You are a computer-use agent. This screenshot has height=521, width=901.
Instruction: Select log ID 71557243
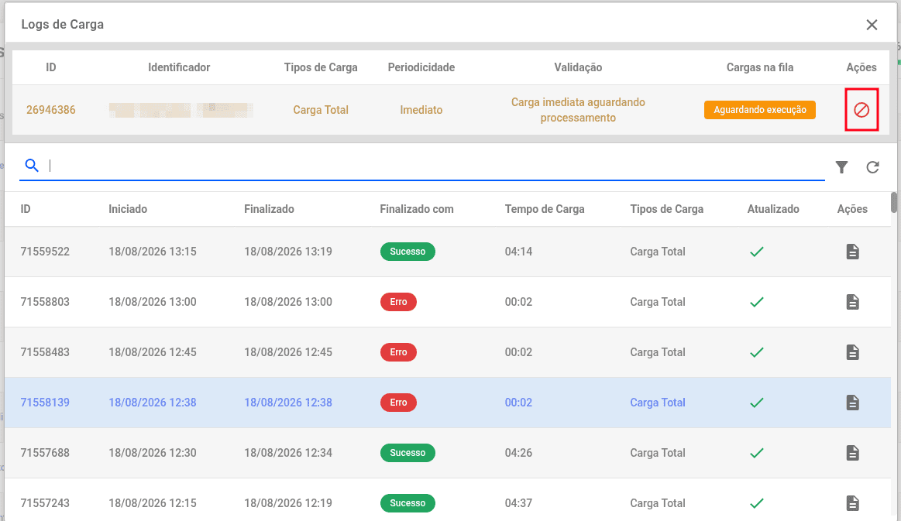45,503
